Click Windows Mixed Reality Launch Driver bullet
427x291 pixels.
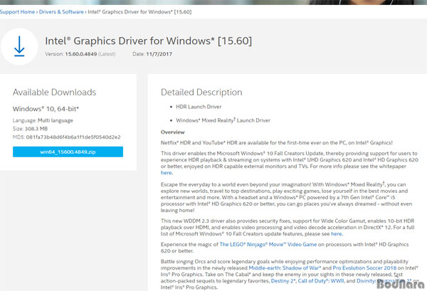pyautogui.click(x=223, y=120)
